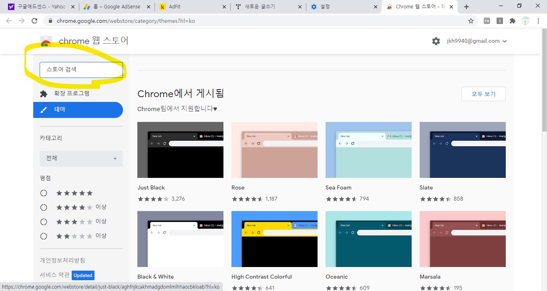
Task: Click the Just Black theme title
Action: click(151, 187)
